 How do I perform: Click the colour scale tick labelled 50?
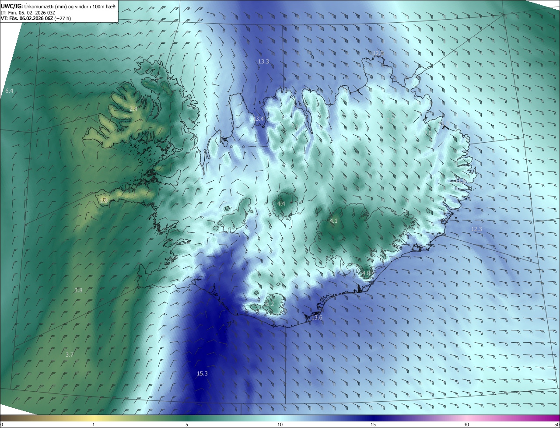556,424
